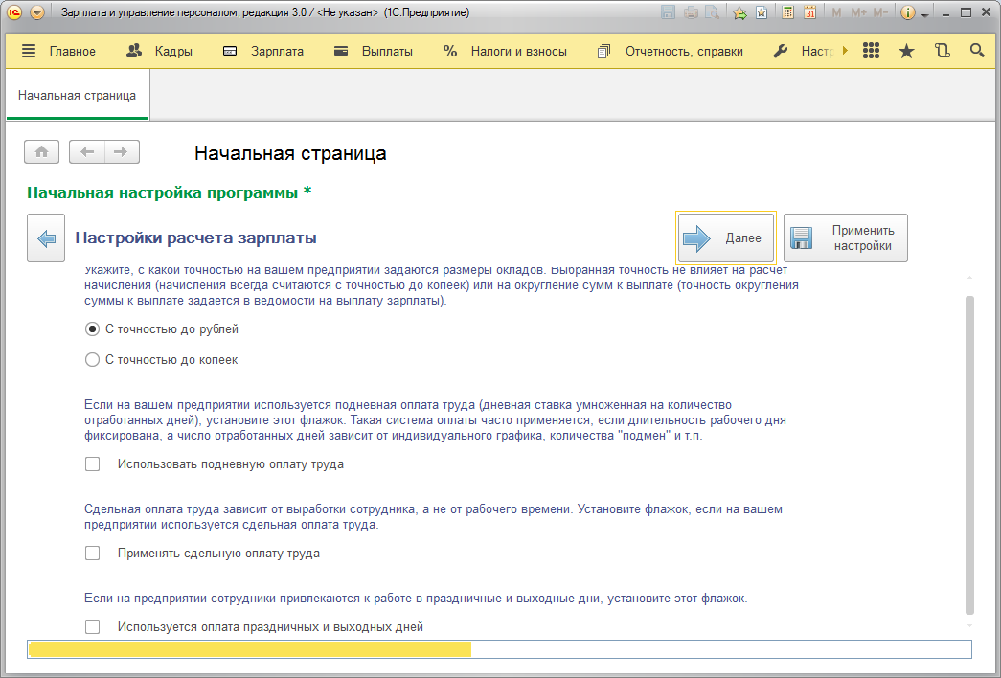The height and width of the screenshot is (678, 1001).
Task: Click the home page icon button
Action: click(x=41, y=151)
